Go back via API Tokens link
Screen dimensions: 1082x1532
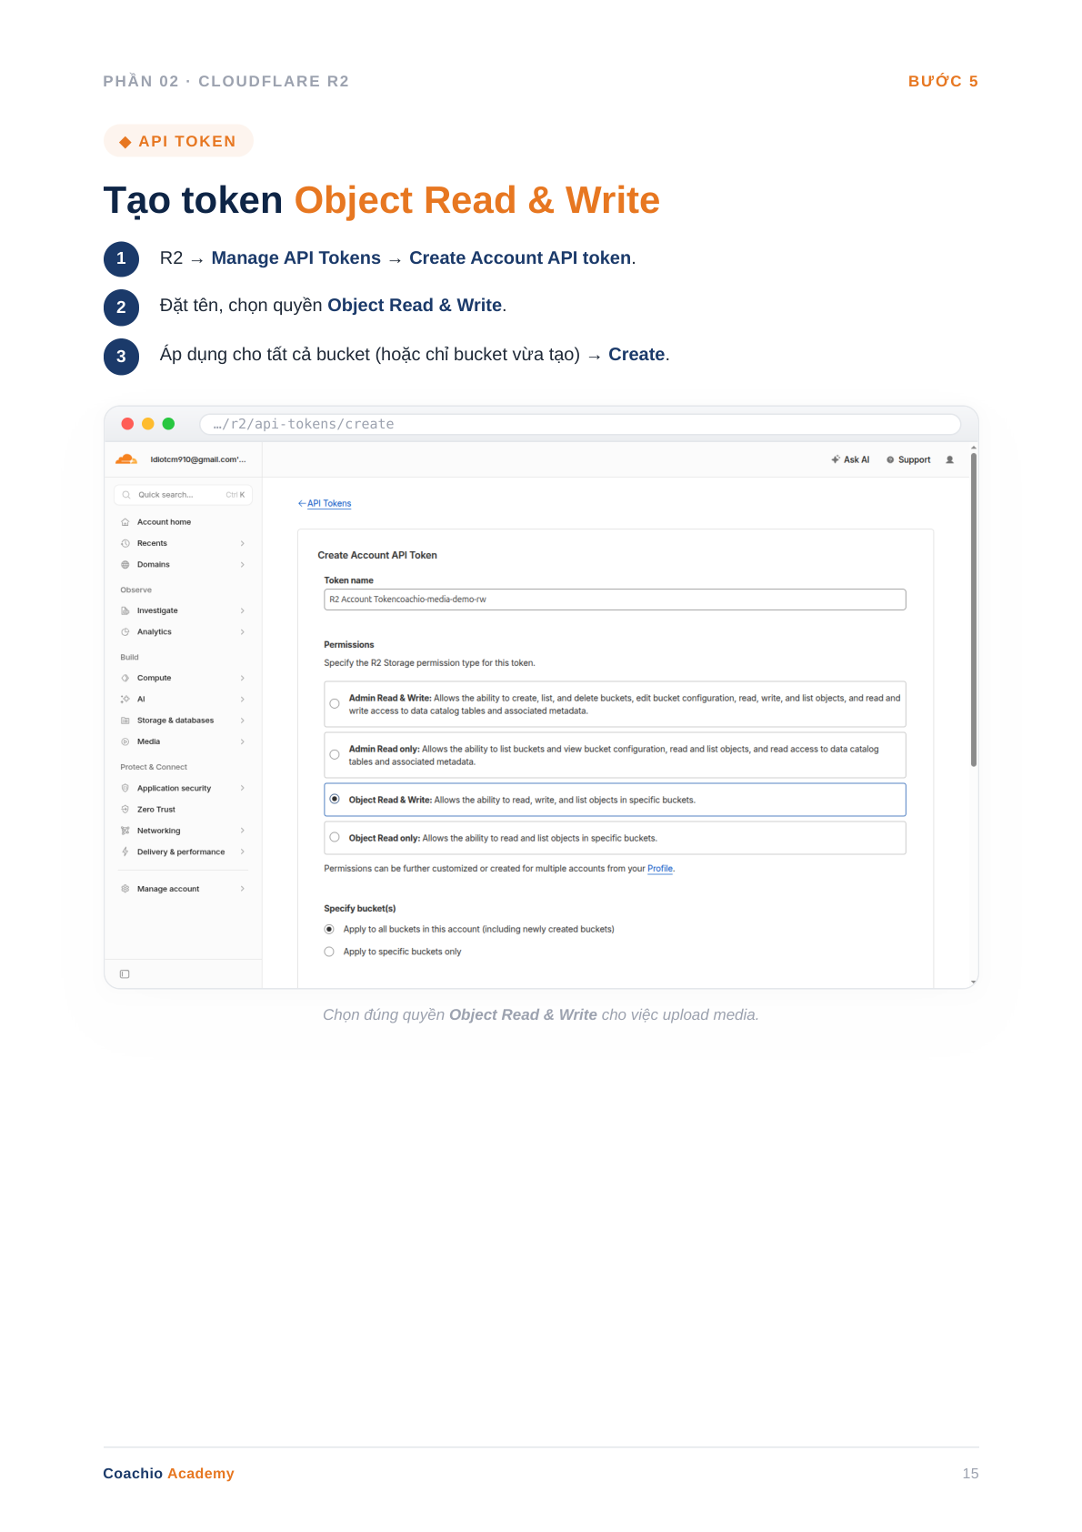(x=329, y=503)
